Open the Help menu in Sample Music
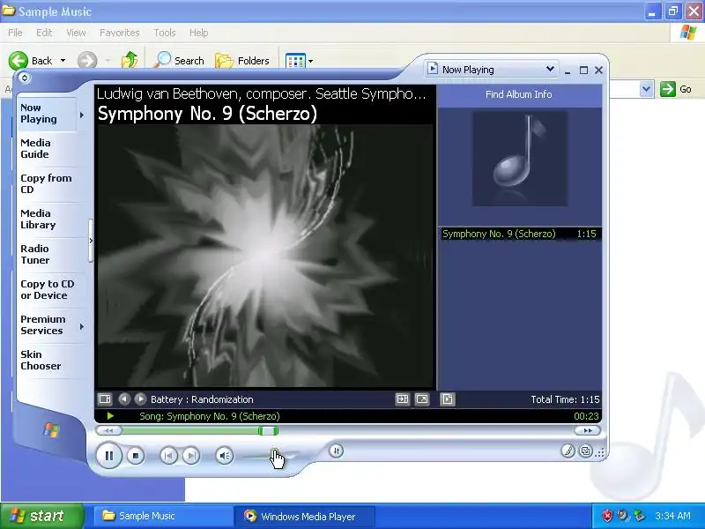Image resolution: width=705 pixels, height=529 pixels. pyautogui.click(x=198, y=33)
